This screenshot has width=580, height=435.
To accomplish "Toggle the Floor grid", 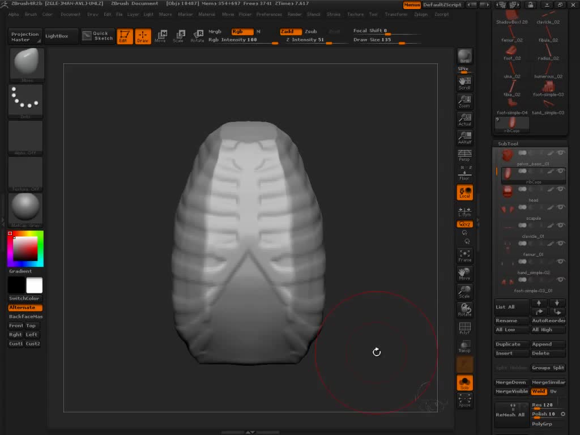I will point(464,174).
